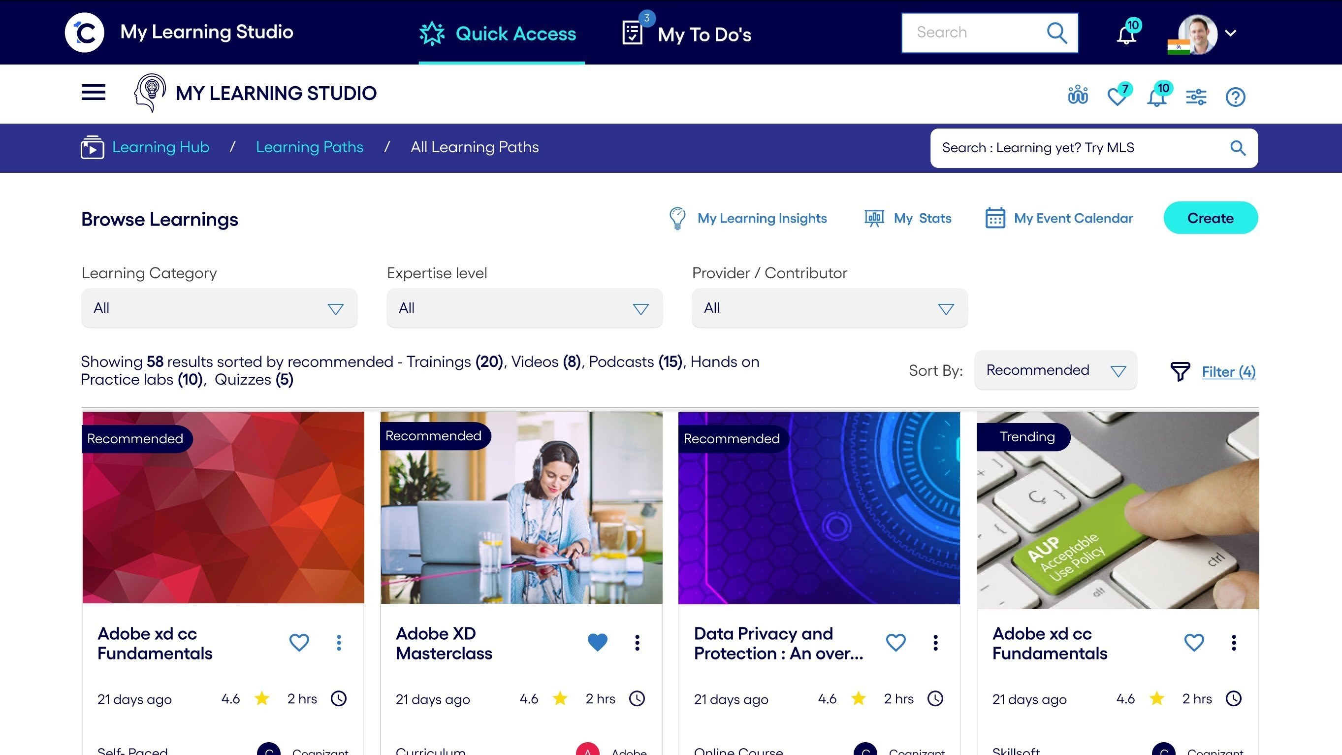Viewport: 1342px width, 755px height.
Task: Open the help question mark icon
Action: click(x=1235, y=97)
